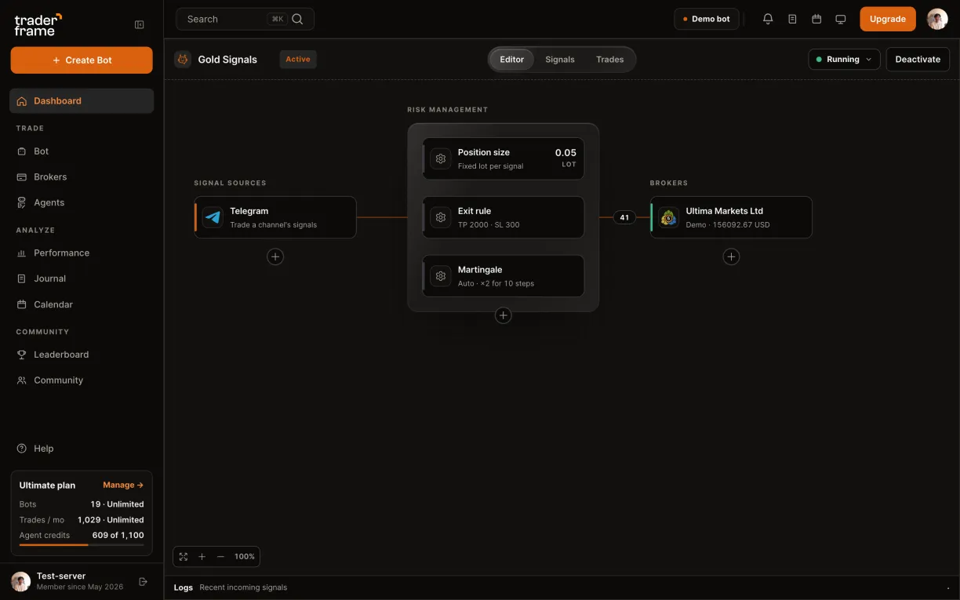This screenshot has width=960, height=600.
Task: Open the Leaderboard page
Action: click(x=82, y=355)
